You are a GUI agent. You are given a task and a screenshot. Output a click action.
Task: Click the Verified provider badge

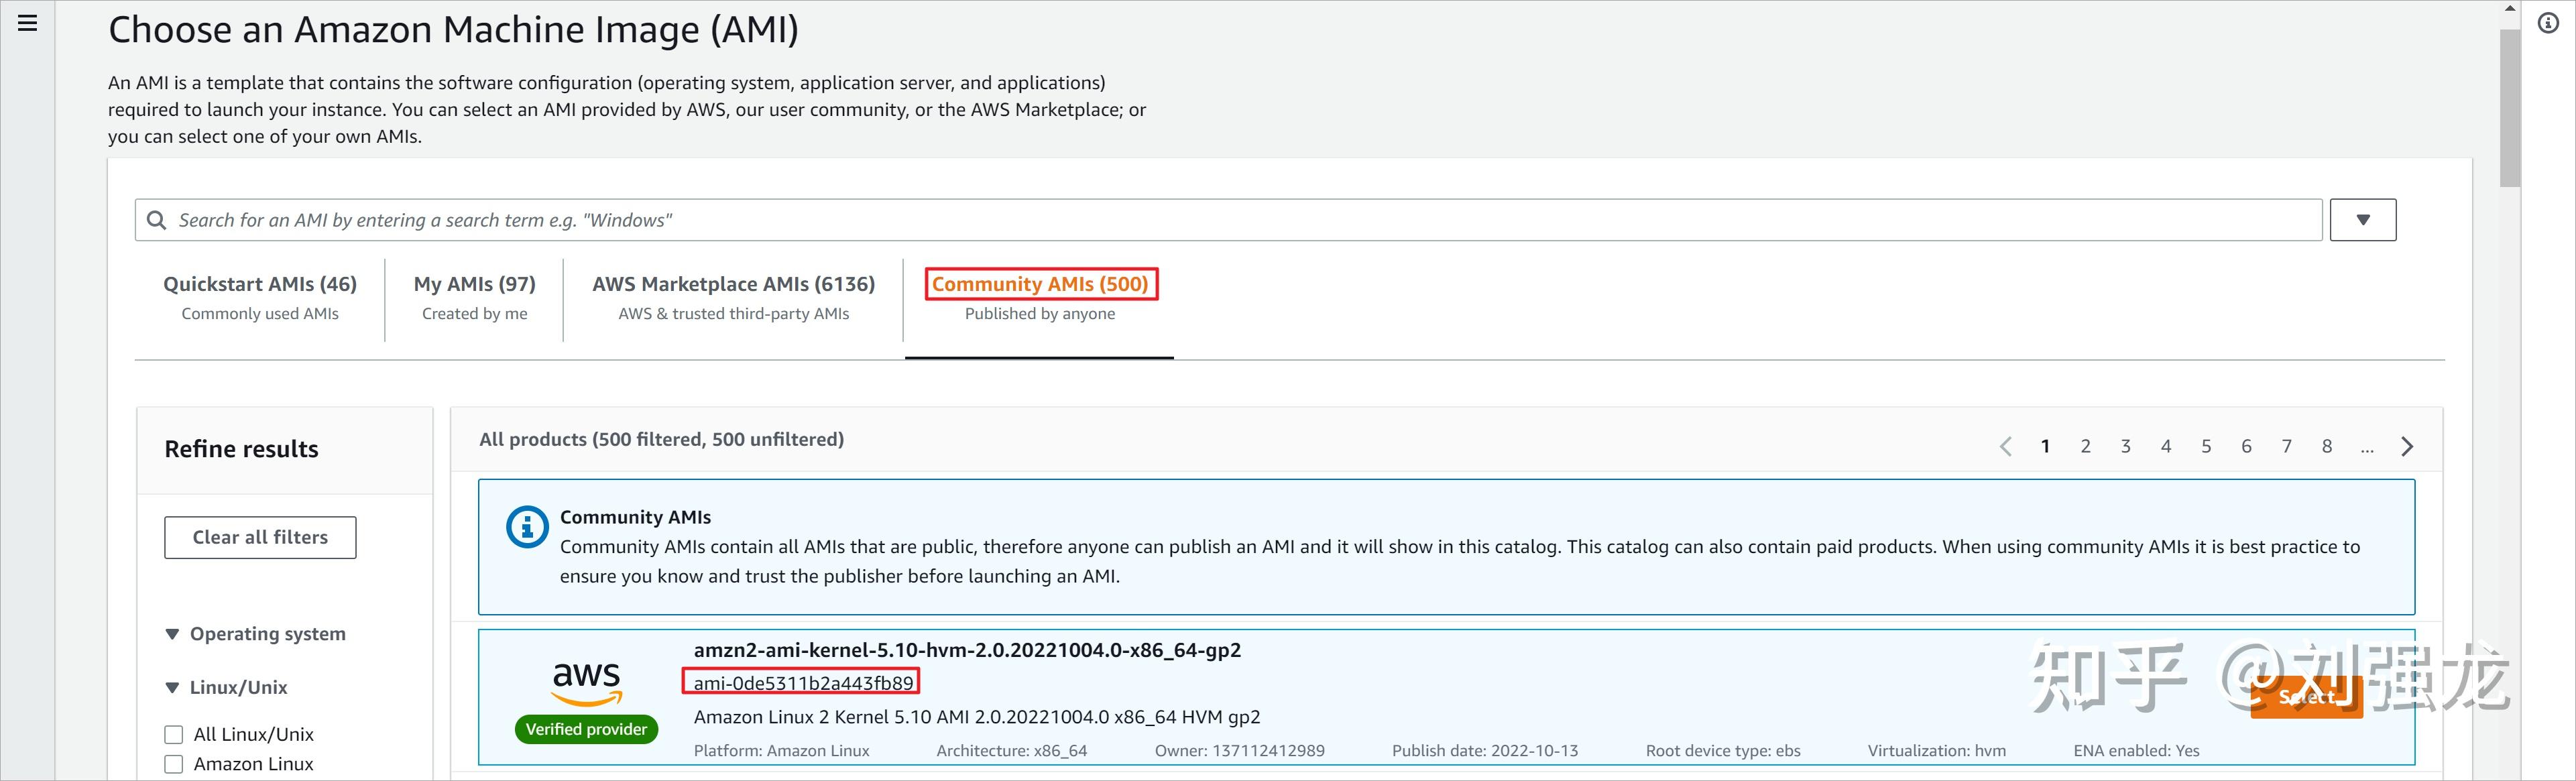click(586, 729)
